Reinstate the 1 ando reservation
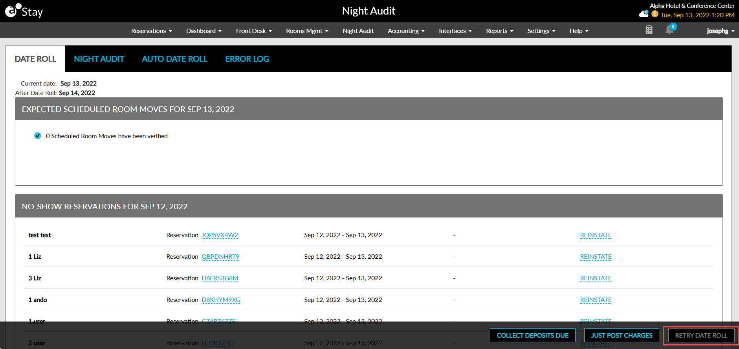The width and height of the screenshot is (739, 349). pos(596,300)
